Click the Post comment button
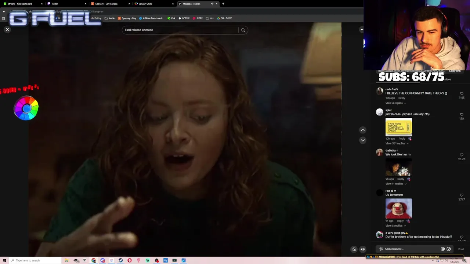 point(461,249)
